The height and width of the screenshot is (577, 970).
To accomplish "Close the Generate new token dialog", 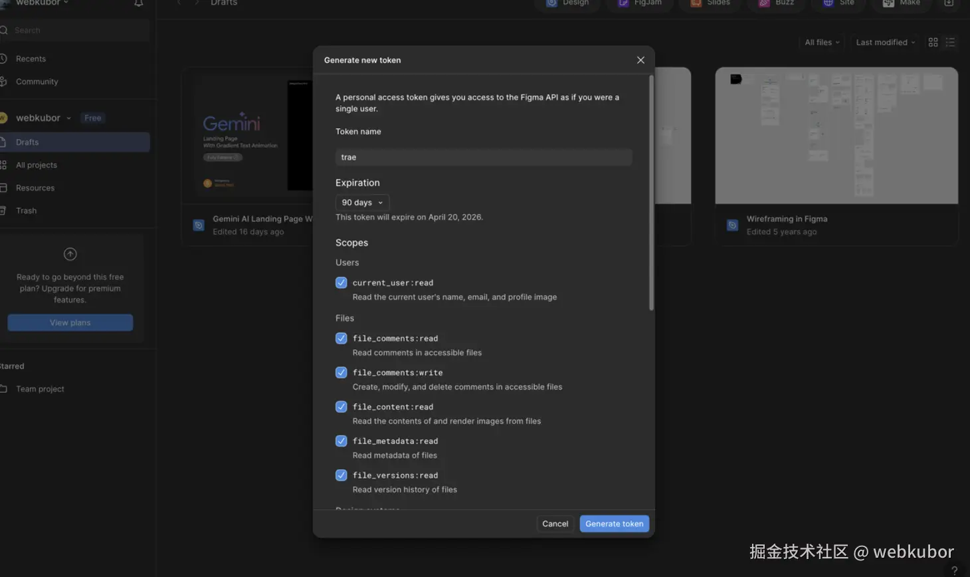I will [x=640, y=60].
